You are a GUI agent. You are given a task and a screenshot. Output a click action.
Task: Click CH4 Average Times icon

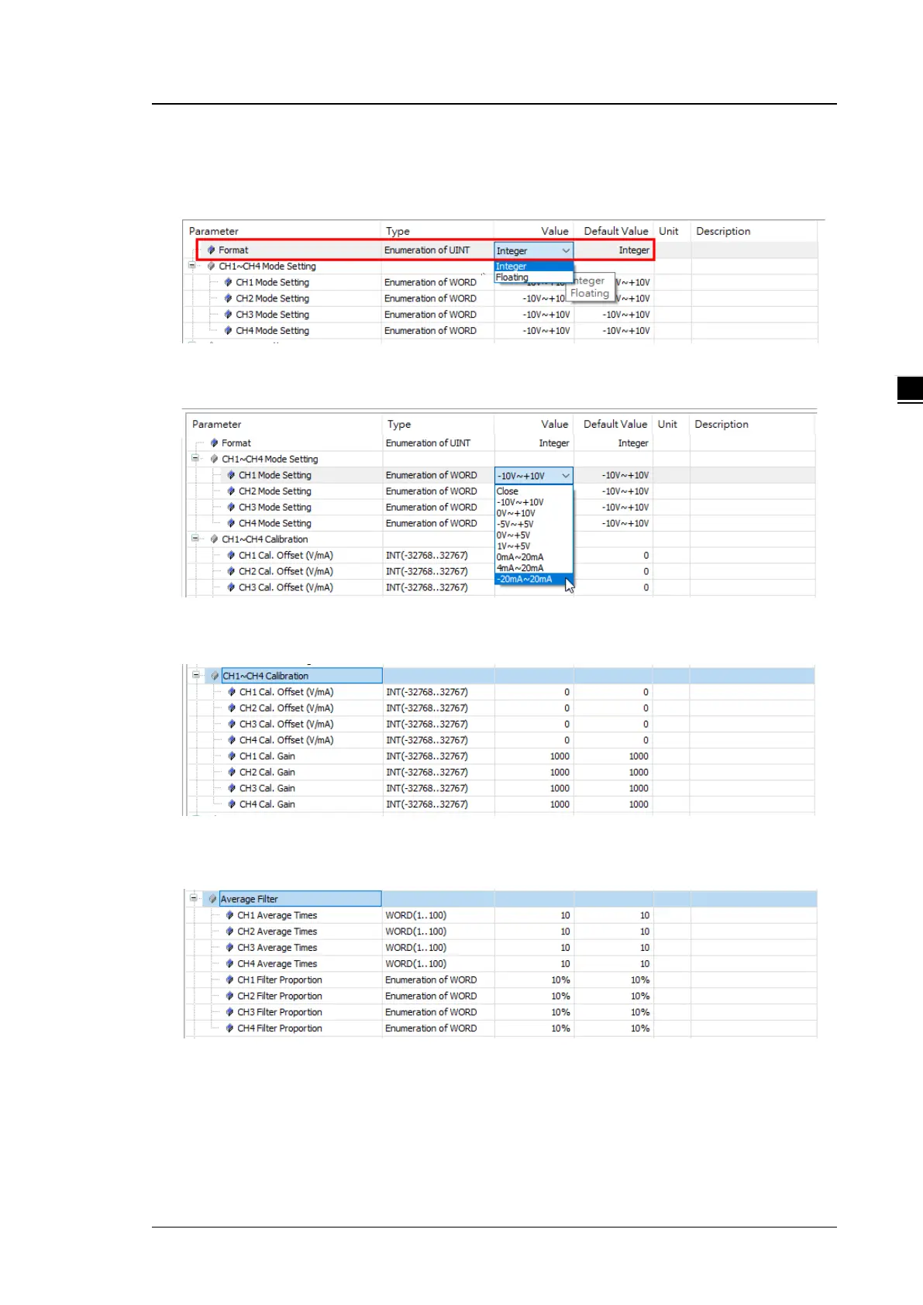pyautogui.click(x=229, y=964)
